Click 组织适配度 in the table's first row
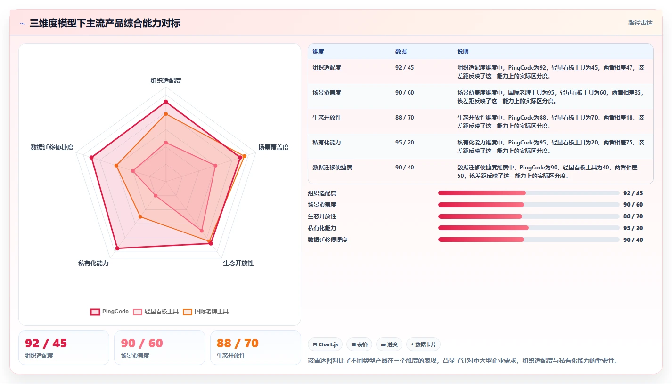 (x=327, y=68)
